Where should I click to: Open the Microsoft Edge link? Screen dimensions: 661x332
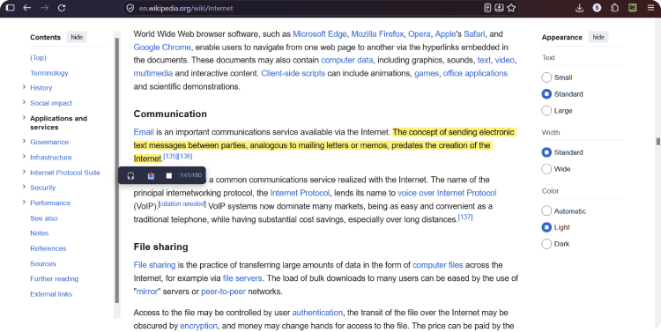point(320,34)
